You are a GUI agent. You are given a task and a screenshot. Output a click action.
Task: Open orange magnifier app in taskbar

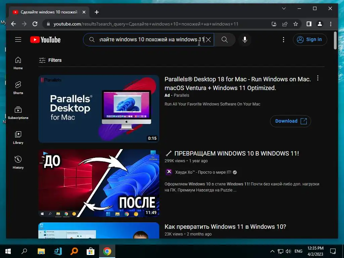click(x=74, y=251)
